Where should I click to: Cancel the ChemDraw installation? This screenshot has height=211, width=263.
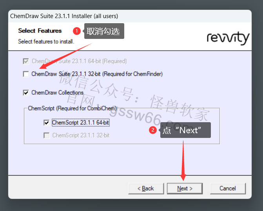tap(228, 189)
